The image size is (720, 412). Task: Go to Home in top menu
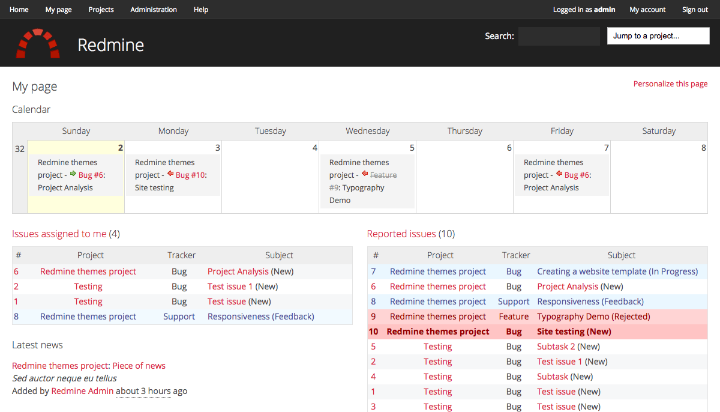(x=19, y=10)
